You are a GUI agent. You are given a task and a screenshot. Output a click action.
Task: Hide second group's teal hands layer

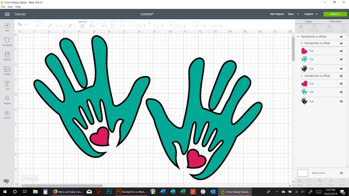pyautogui.click(x=341, y=92)
